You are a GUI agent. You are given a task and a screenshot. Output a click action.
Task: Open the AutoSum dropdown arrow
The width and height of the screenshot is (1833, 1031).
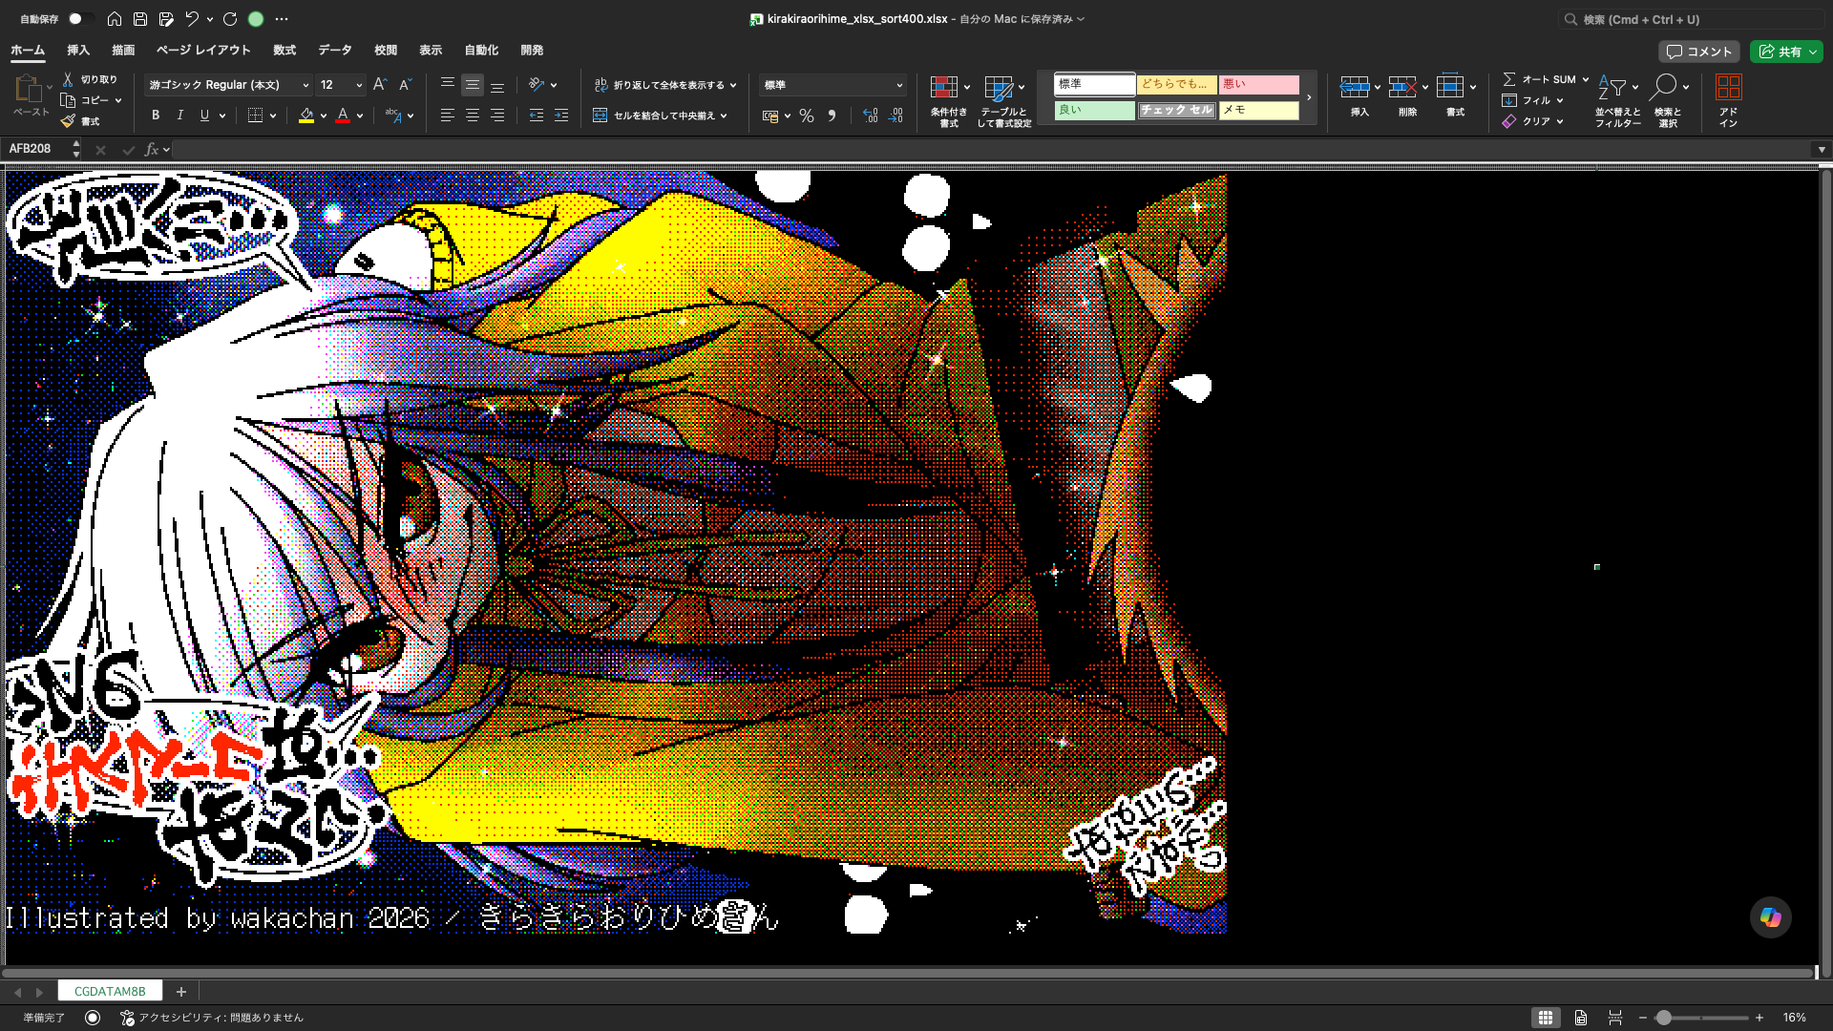(1586, 79)
